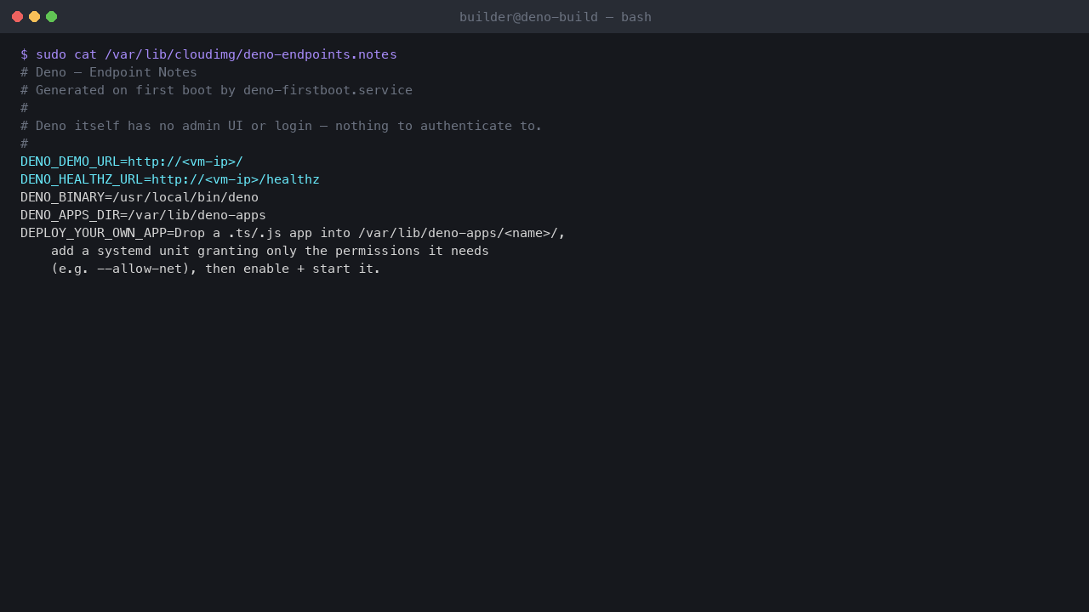Click the sudo cat command line
The width and height of the screenshot is (1089, 612).
click(208, 54)
